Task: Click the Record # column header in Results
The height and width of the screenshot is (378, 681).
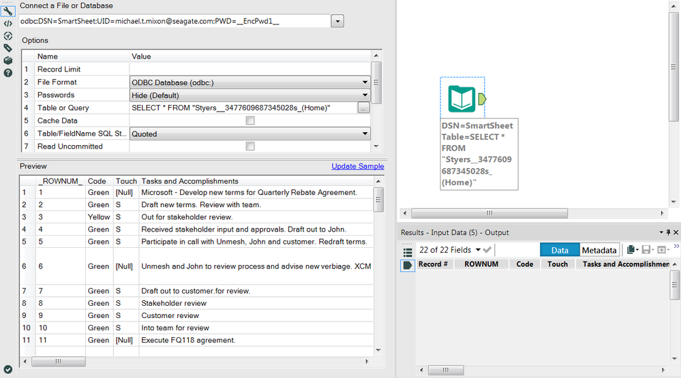Action: point(433,264)
